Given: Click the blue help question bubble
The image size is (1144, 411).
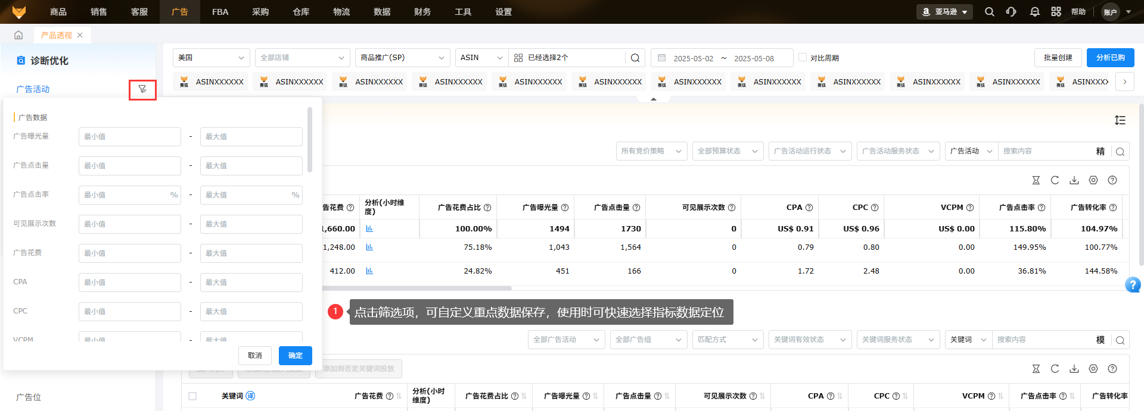Looking at the screenshot, I should [1133, 285].
